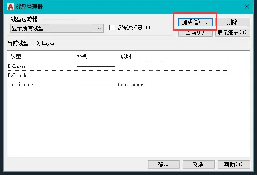Viewport: 257px width, 175px height.
Task: Open the 显示所有线型 filter dropdown
Action: pos(57,28)
